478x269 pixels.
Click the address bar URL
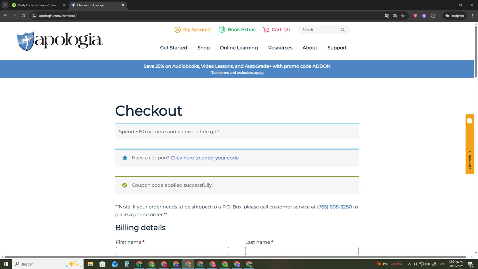tap(58, 16)
